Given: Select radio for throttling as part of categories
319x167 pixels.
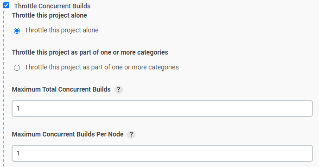Looking at the screenshot, I should click(x=17, y=68).
